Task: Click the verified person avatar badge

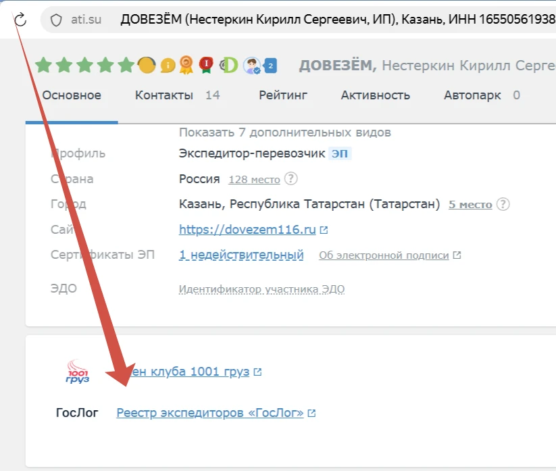Action: (x=252, y=66)
